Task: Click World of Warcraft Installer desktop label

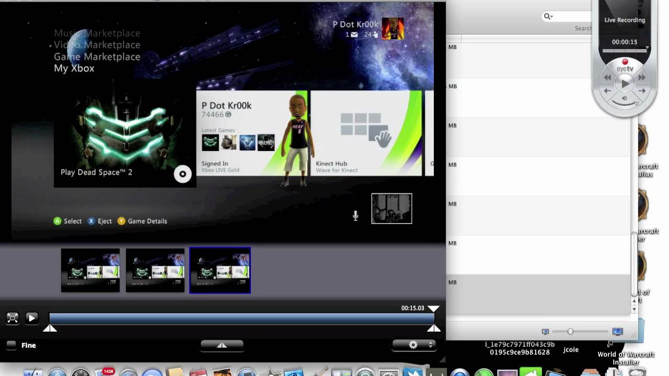Action: (x=626, y=358)
